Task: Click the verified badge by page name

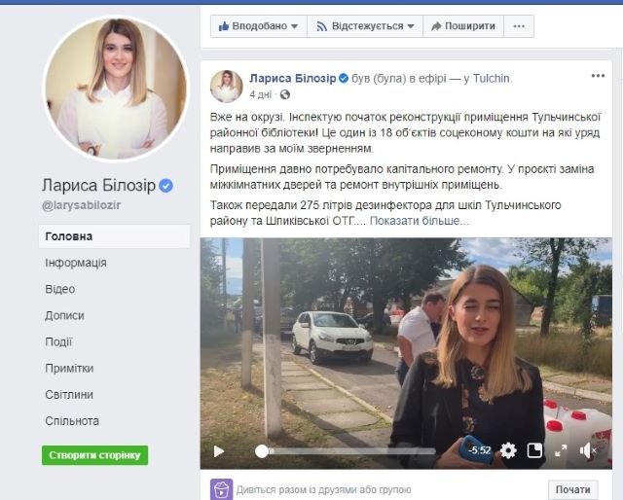Action: click(x=166, y=186)
